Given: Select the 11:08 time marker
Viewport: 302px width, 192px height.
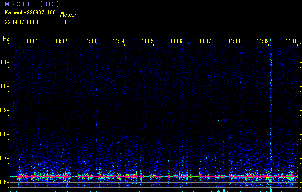Looking at the screenshot, I should click(234, 41).
